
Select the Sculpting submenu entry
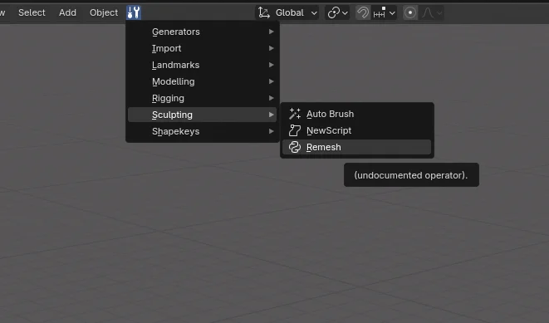tap(203, 115)
